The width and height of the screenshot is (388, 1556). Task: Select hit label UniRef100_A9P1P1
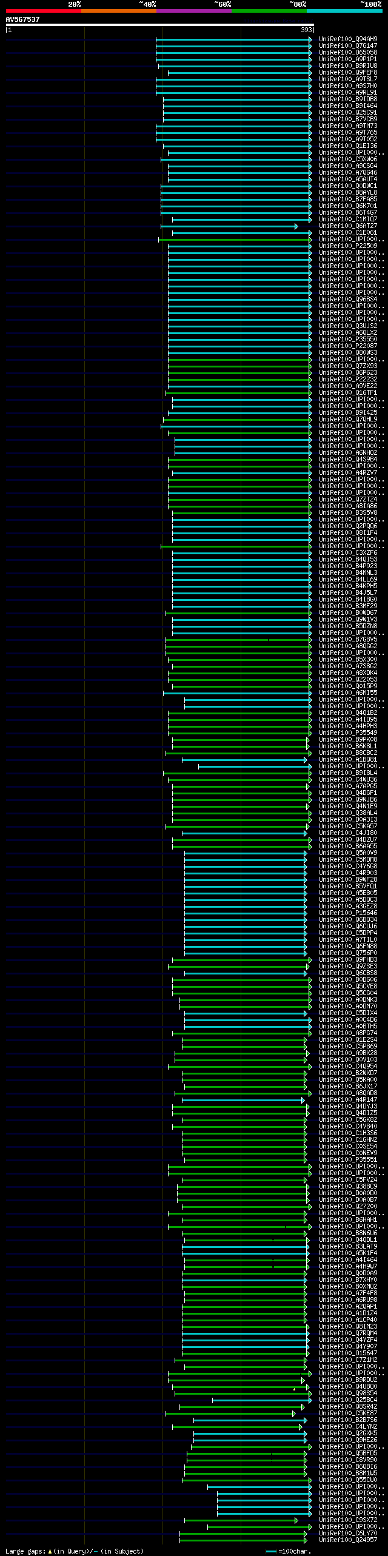[348, 59]
